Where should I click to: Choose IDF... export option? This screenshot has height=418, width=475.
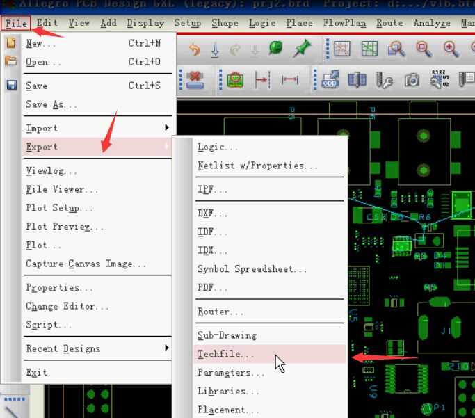click(x=270, y=232)
